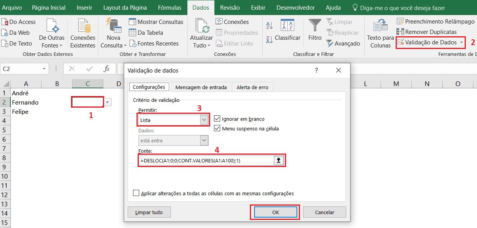Click Preenchimento Relâmpago tool
This screenshot has height=228, width=477.
pyautogui.click(x=435, y=22)
